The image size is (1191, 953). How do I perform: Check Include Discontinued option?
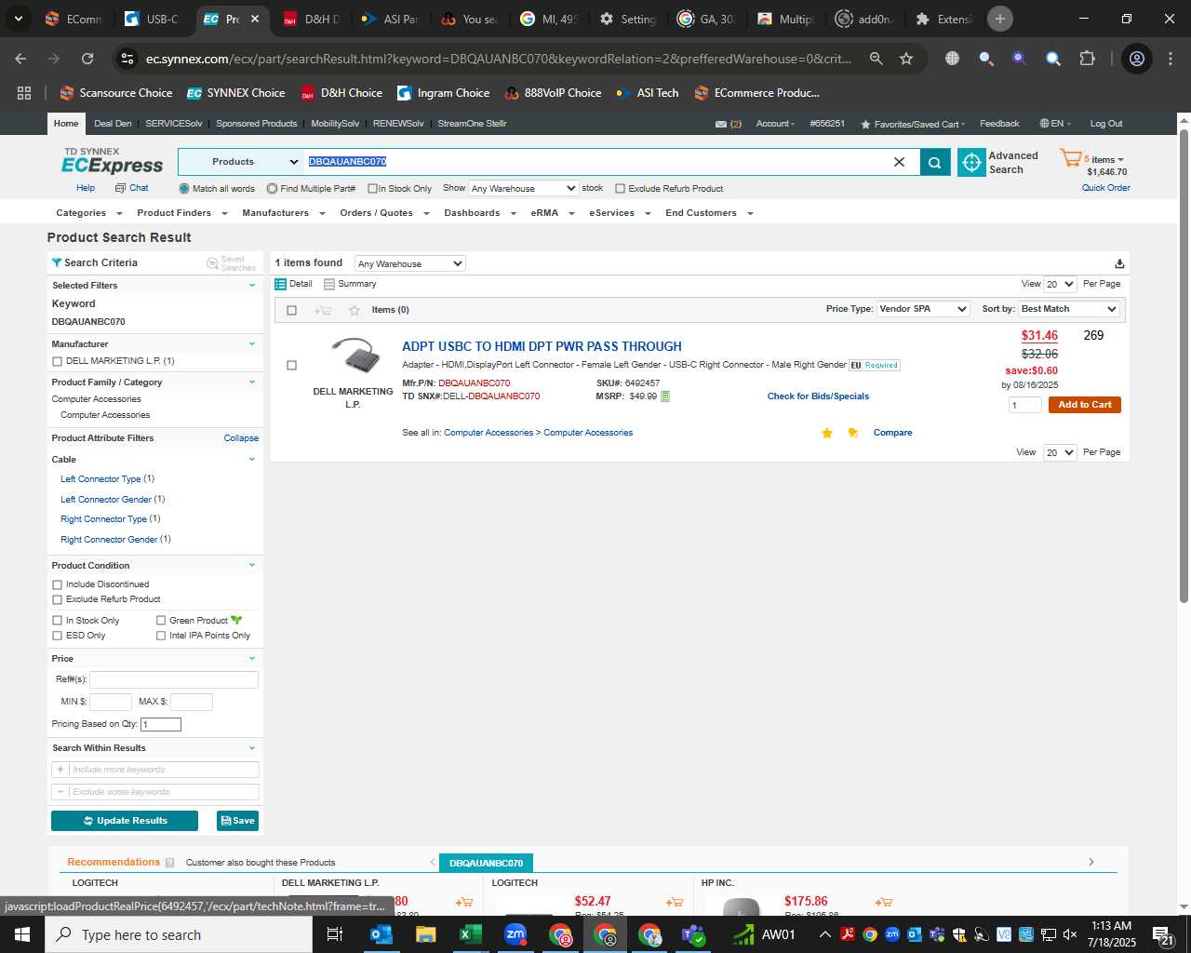58,584
